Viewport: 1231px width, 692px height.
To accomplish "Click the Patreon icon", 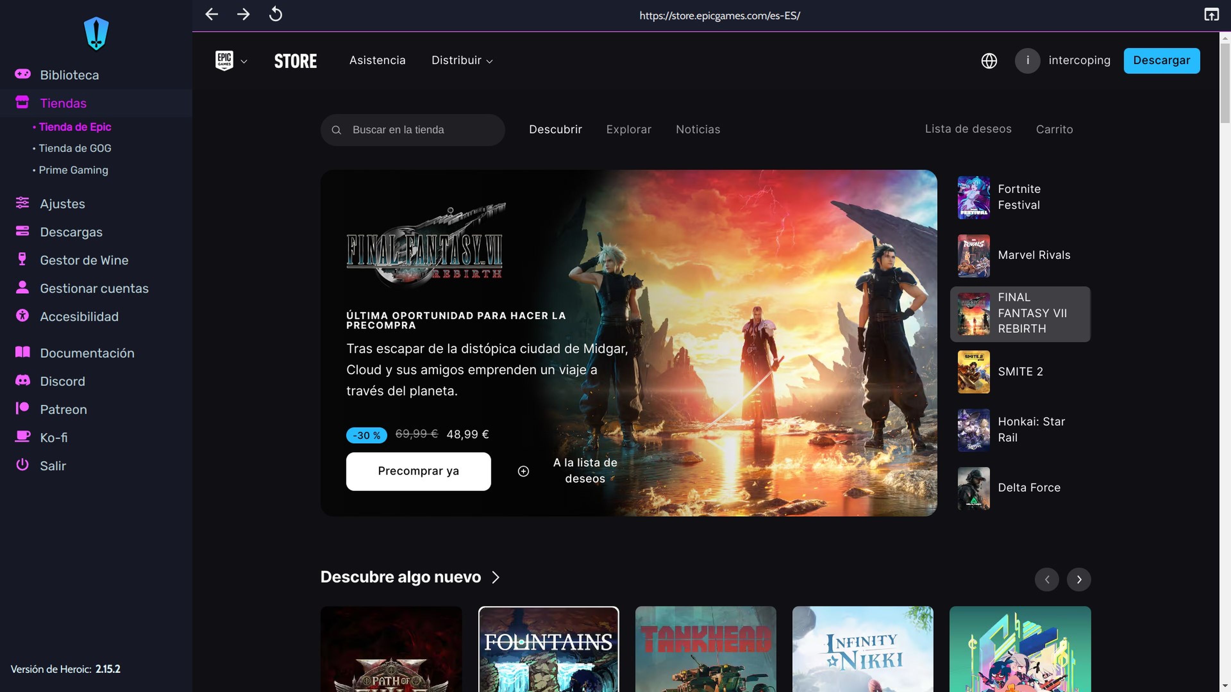I will click(x=22, y=409).
